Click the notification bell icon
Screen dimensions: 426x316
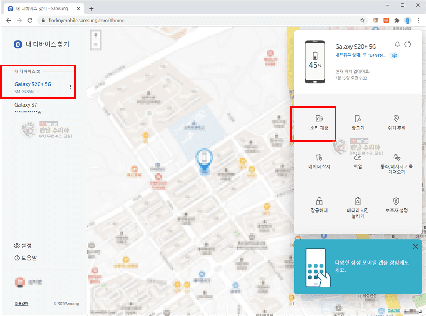point(397,44)
